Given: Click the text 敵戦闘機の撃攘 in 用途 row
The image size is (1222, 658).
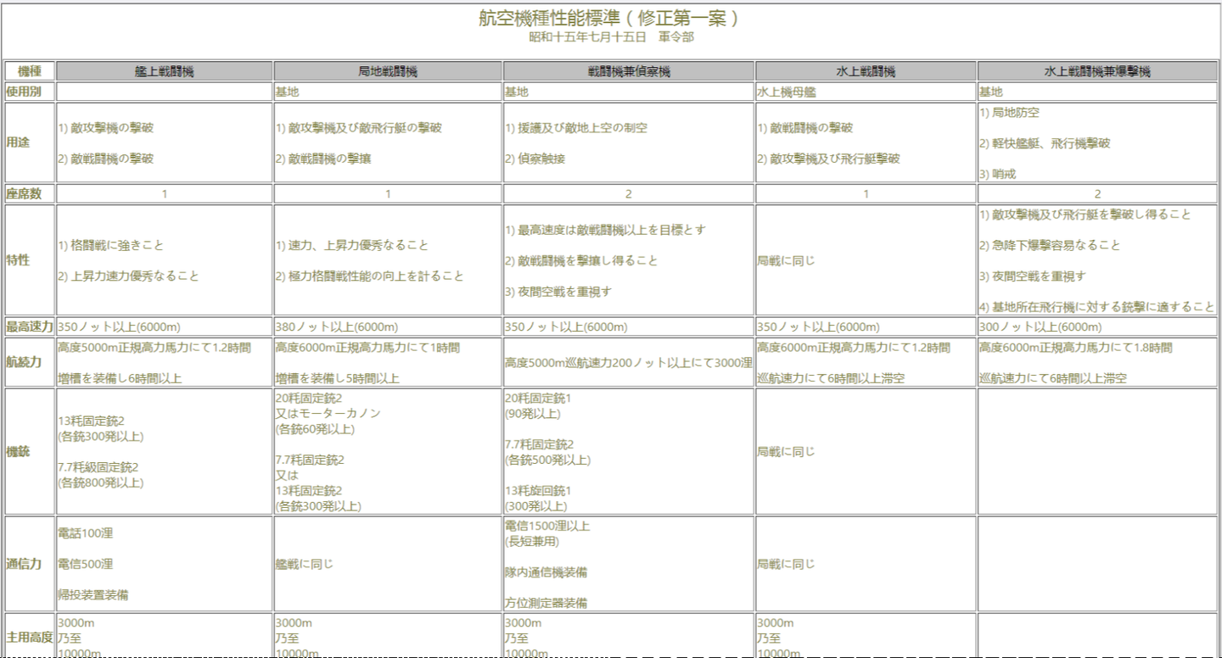Looking at the screenshot, I should click(x=331, y=159).
